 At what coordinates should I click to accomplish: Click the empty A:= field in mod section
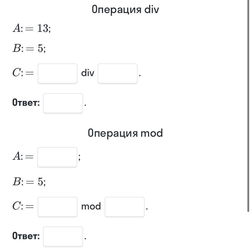[x=57, y=157]
